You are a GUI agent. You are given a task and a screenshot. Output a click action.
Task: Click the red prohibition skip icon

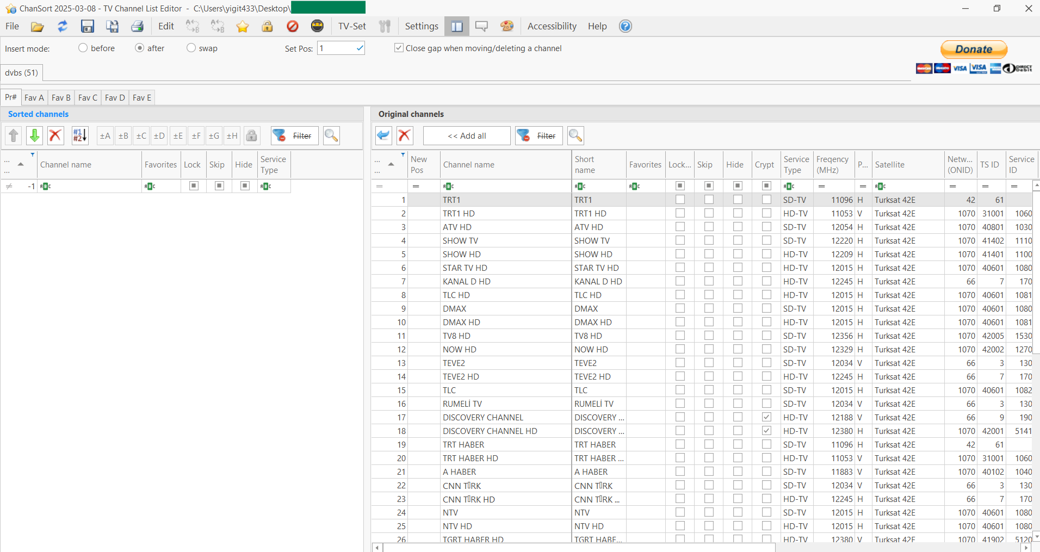[x=292, y=26]
